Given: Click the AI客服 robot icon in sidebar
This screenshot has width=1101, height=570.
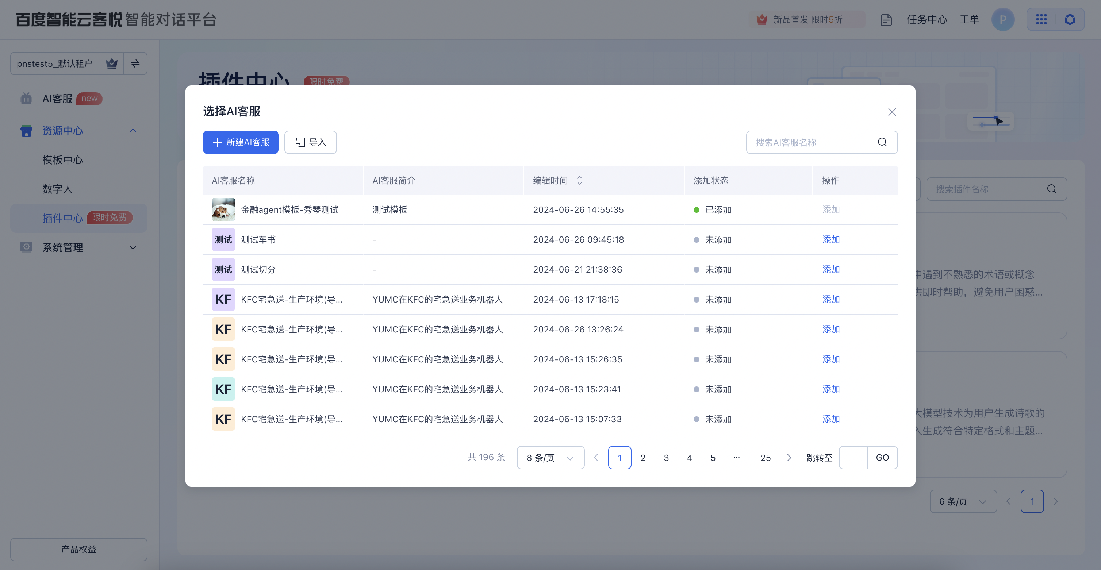Looking at the screenshot, I should pos(26,99).
